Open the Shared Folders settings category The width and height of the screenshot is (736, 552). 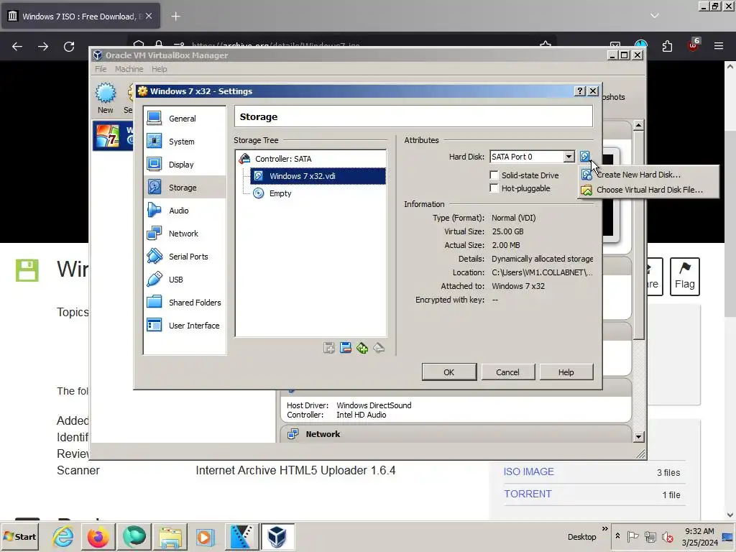click(x=184, y=303)
